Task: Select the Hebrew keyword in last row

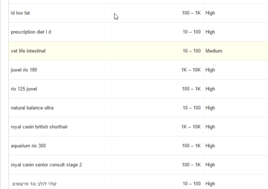Action: click(x=35, y=184)
